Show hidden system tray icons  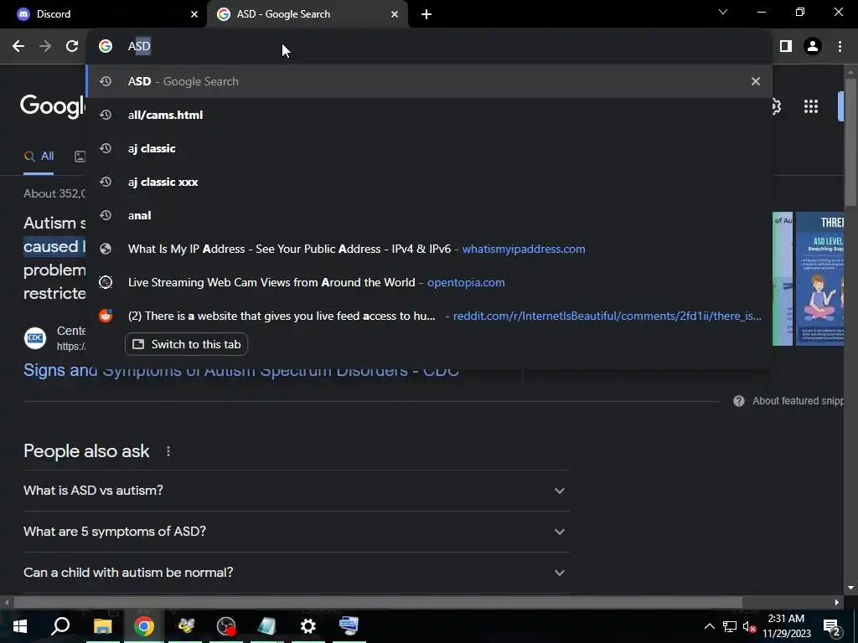click(x=709, y=626)
